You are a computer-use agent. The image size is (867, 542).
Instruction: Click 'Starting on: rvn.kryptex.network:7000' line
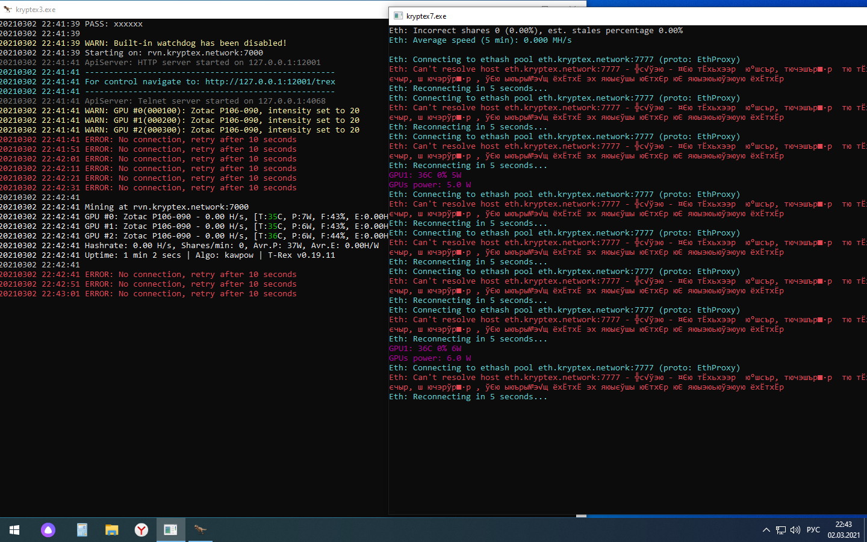pyautogui.click(x=131, y=53)
